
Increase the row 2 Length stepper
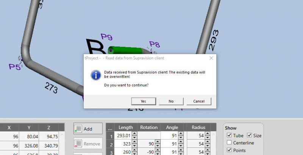[x=134, y=142]
